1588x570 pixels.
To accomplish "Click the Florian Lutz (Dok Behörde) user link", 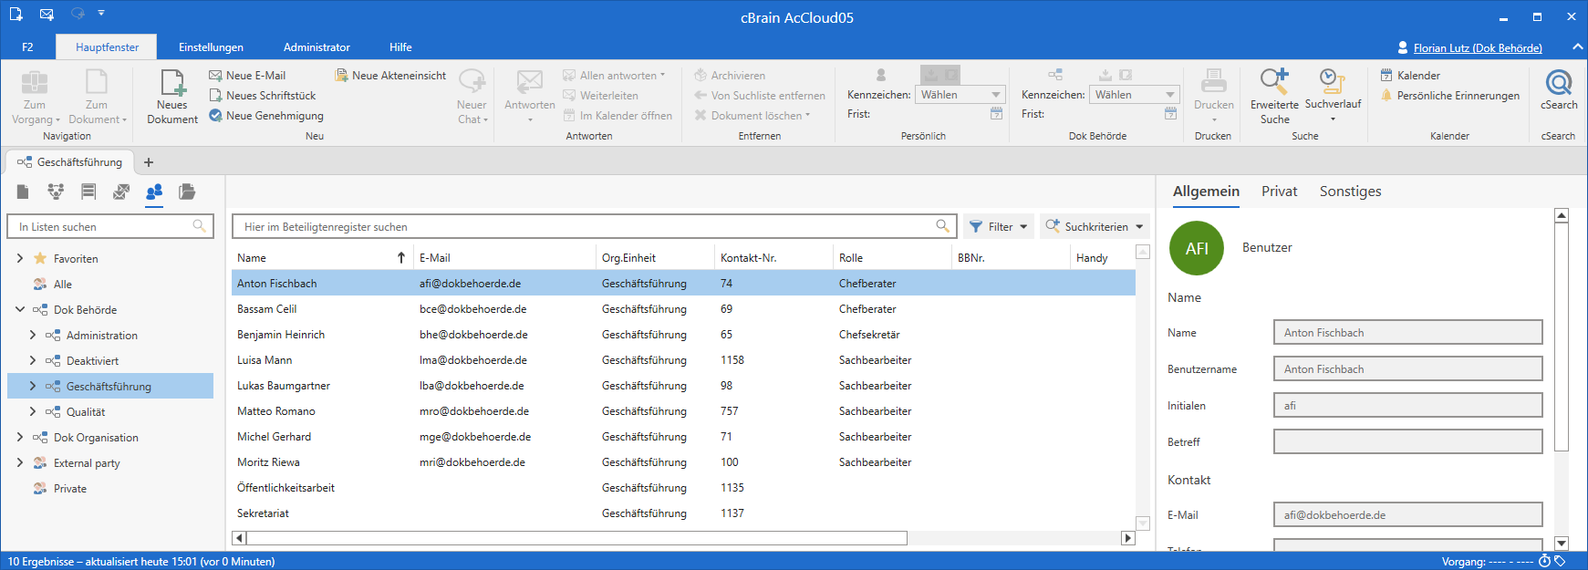I will [1477, 48].
